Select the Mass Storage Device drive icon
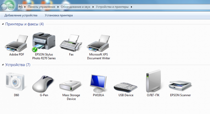The height and width of the screenshot is (114, 210). pos(70,86)
